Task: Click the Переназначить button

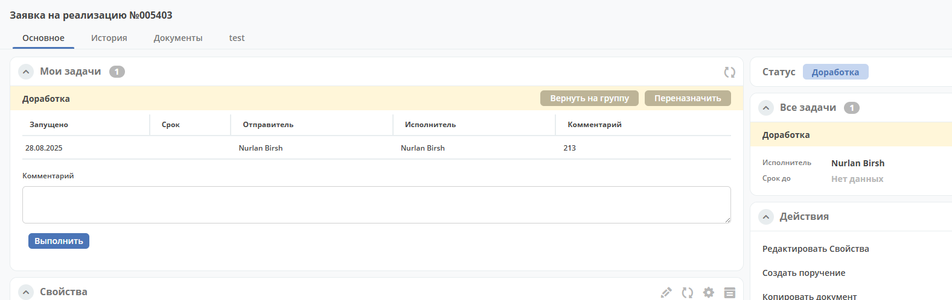Action: pos(688,98)
